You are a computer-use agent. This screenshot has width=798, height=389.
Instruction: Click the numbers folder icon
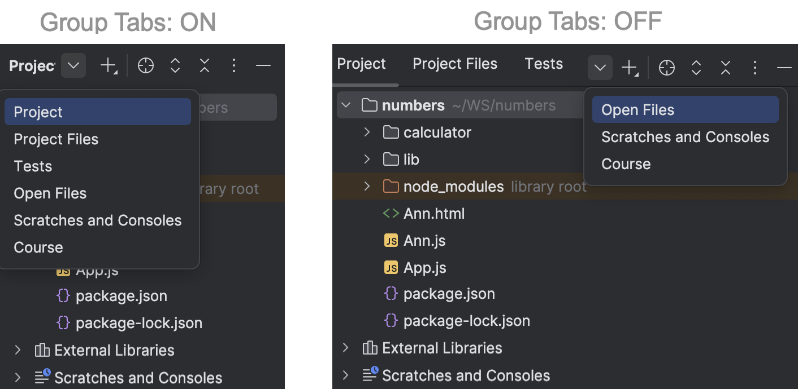click(370, 105)
